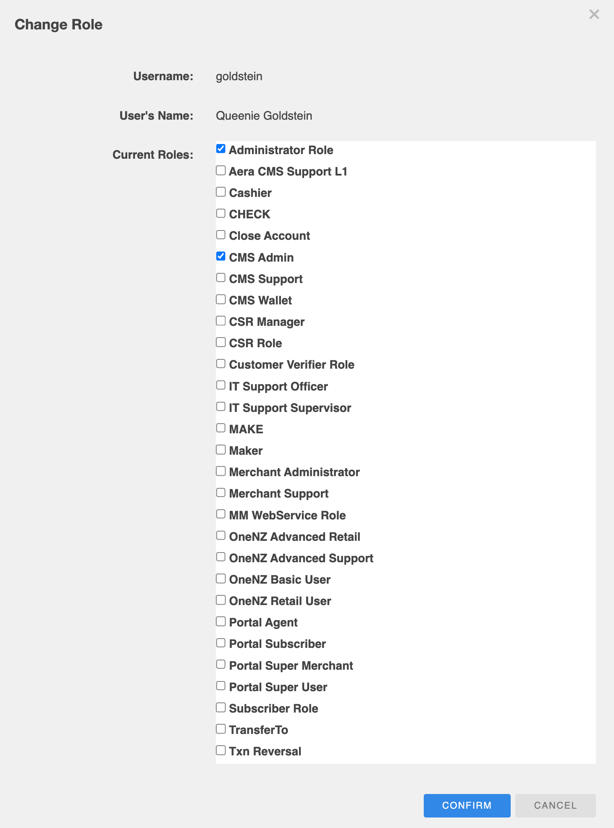614x828 pixels.
Task: Uncheck the CMS Admin checkbox
Action: 221,256
